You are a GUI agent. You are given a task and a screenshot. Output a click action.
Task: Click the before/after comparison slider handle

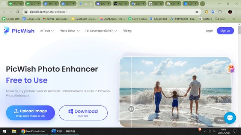[131, 109]
